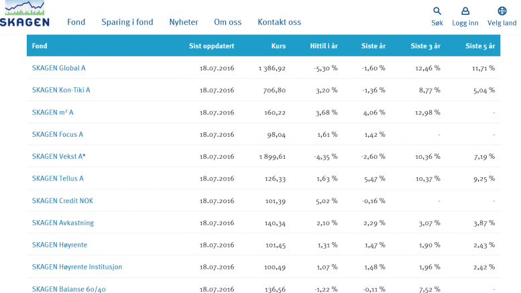
Task: Select the 4,06 % last-year value
Action: (x=374, y=112)
